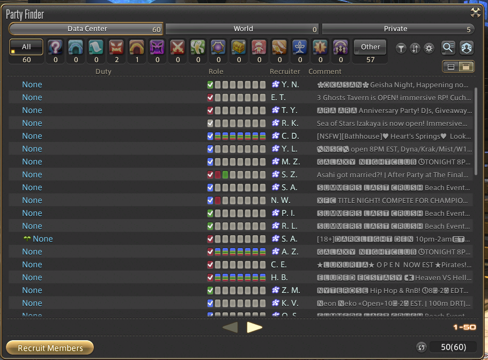
Task: Open the Nyterose Hip Hop listing
Action: click(241, 290)
